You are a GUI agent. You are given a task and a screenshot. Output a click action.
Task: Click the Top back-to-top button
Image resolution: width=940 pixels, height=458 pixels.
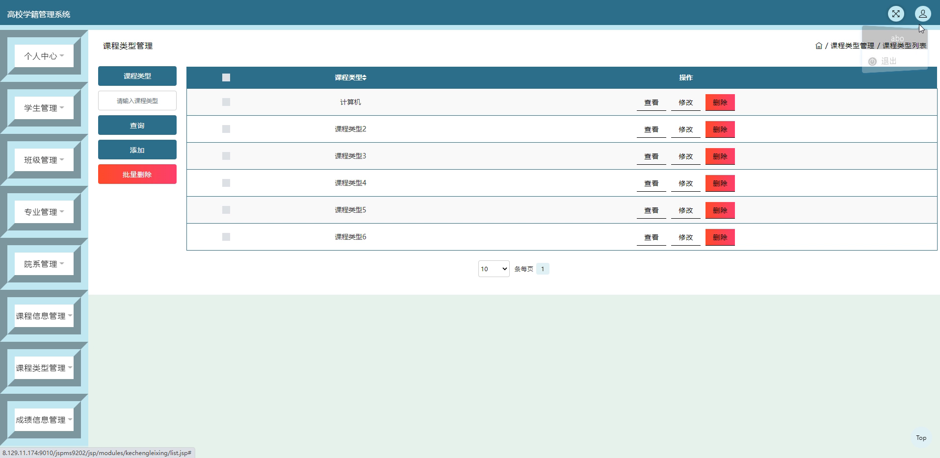tap(921, 438)
